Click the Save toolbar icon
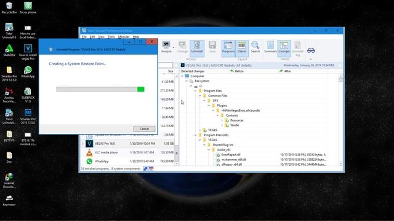Screen dimensions: 394x221 coord(212,47)
